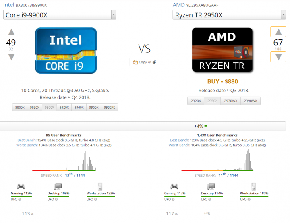This screenshot has width=290, height=223.
Task: Click the AMD benchmark distribution histogram
Action: pos(217,159)
